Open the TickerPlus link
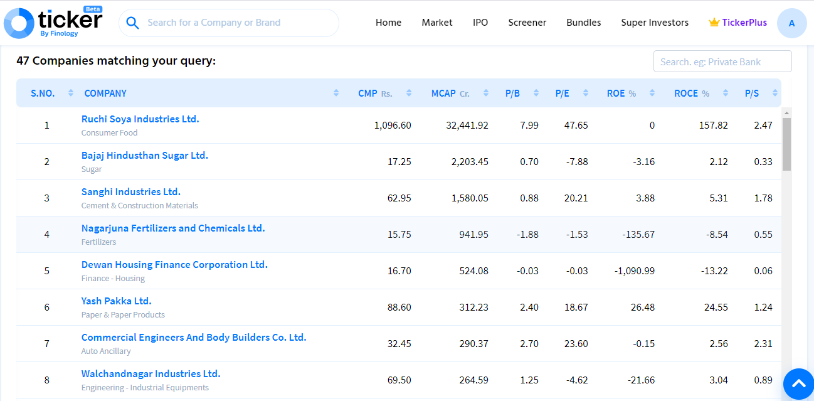814x401 pixels. coord(744,23)
